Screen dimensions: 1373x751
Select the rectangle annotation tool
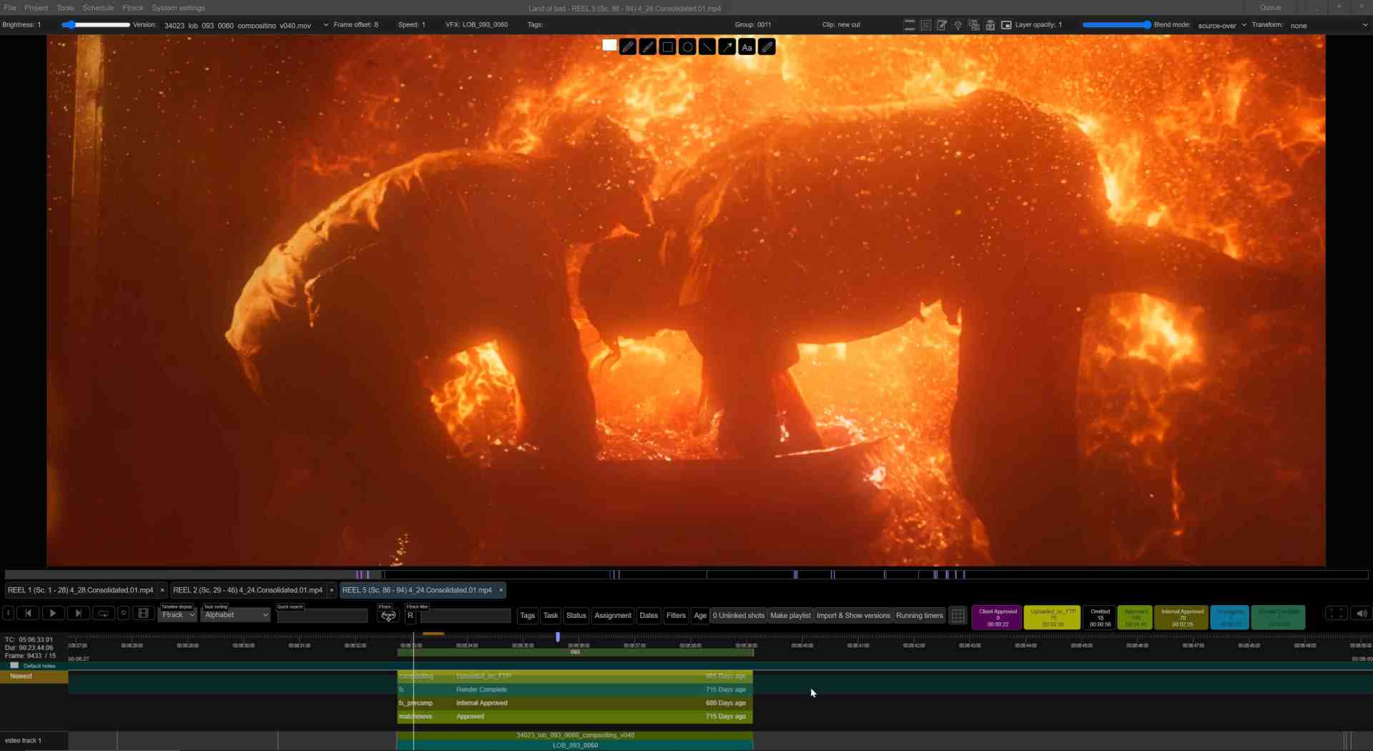click(667, 46)
